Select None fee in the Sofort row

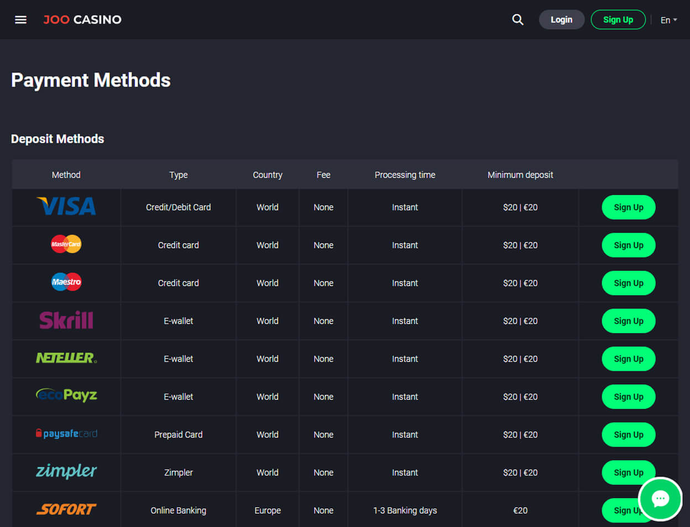323,510
